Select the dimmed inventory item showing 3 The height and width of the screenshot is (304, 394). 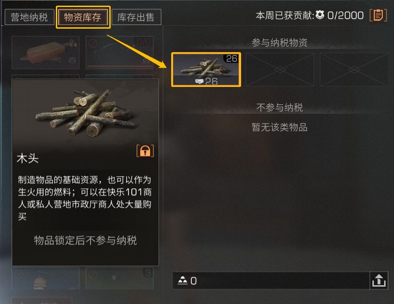click(x=120, y=278)
